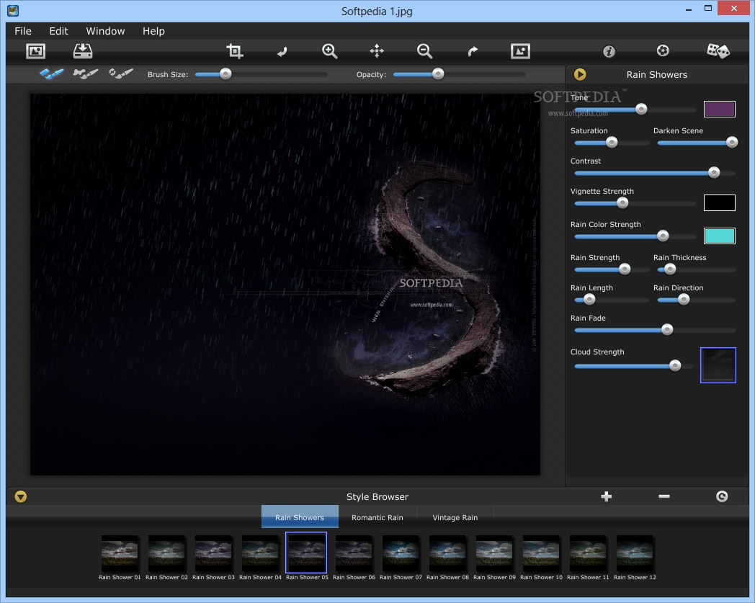Click the Cloud Strength texture thumbnail
755x603 pixels.
pyautogui.click(x=718, y=365)
